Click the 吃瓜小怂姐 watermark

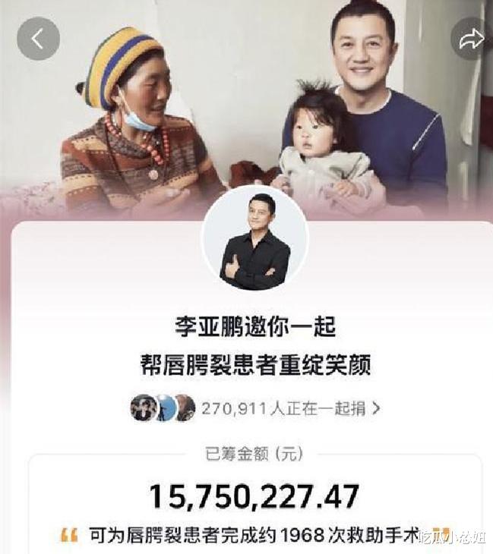pos(453,539)
